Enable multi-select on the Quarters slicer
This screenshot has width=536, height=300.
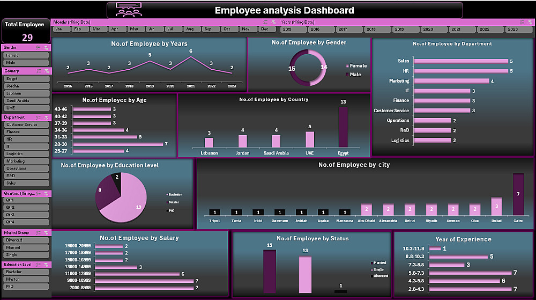click(38, 194)
